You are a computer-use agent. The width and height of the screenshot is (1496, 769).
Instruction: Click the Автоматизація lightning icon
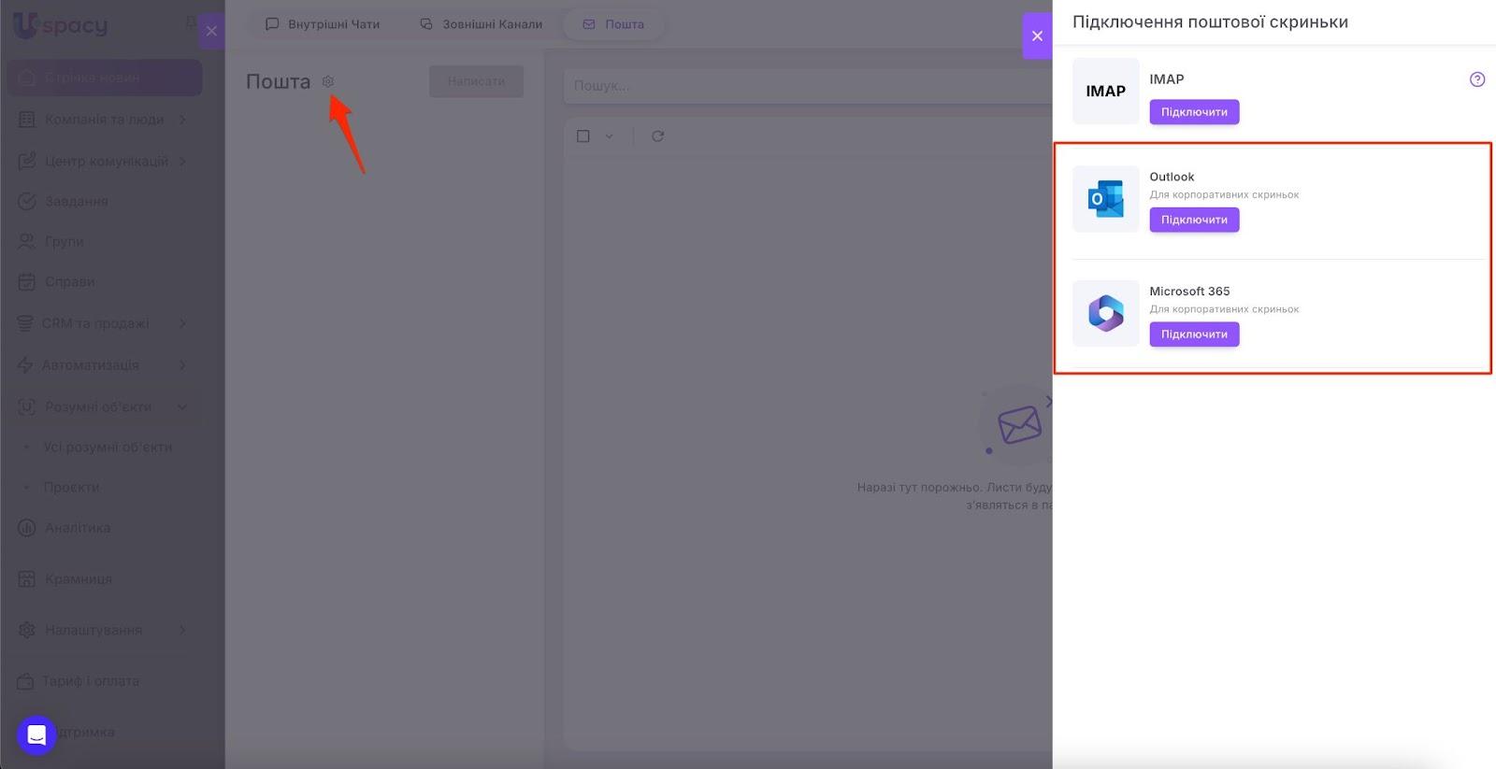coord(25,364)
